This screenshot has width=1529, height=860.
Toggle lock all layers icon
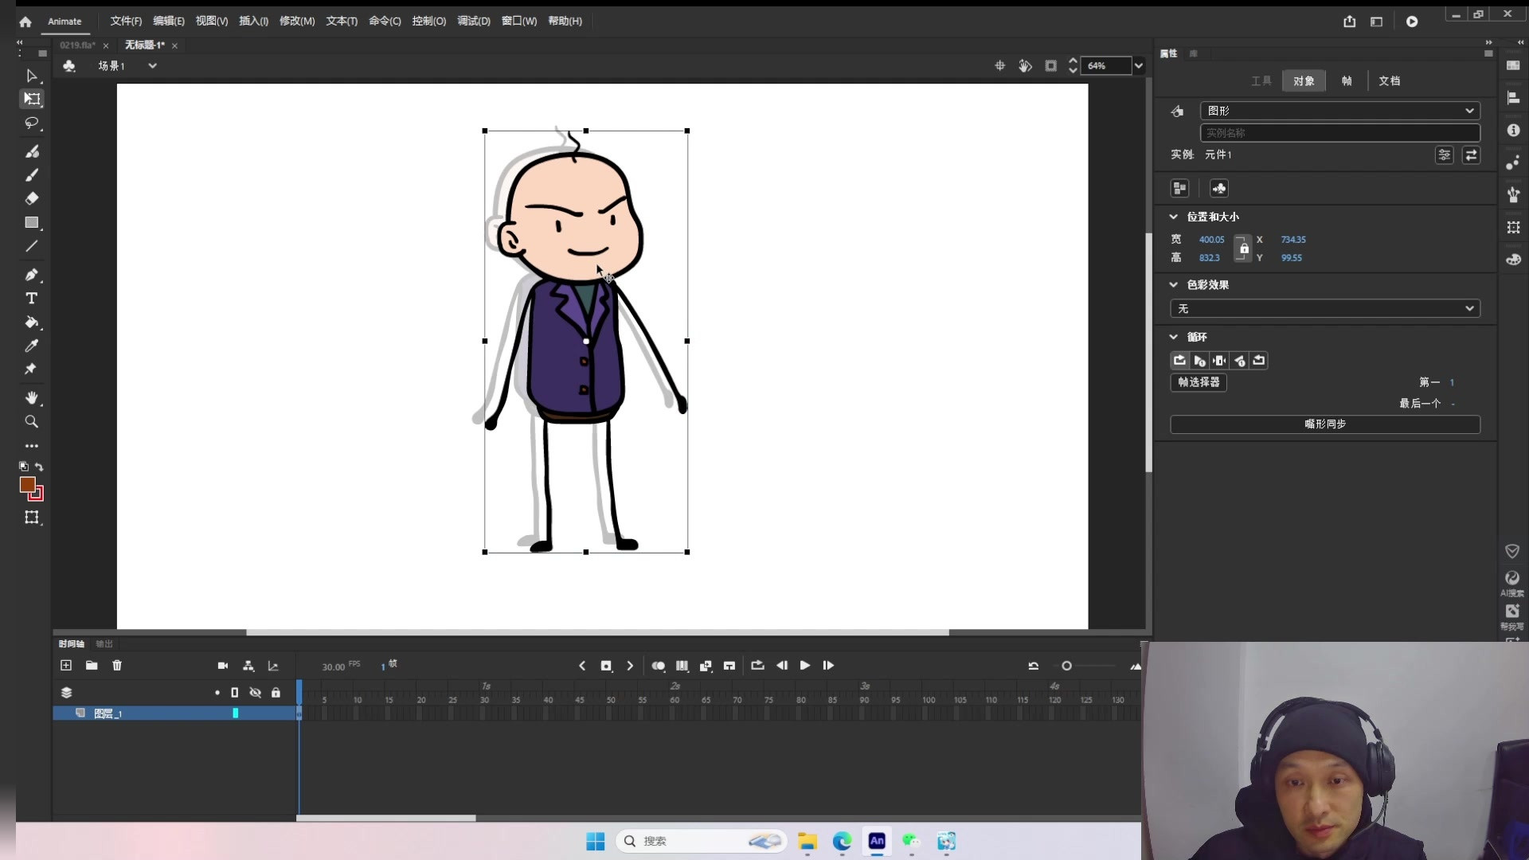tap(276, 693)
